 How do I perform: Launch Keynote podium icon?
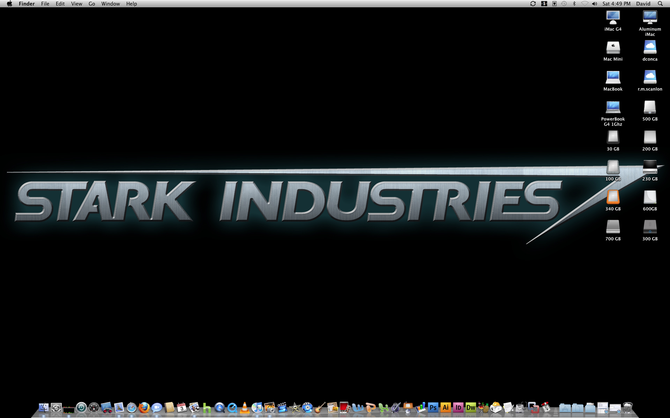408,407
